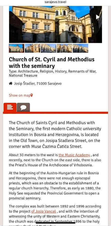Follow the Music Academy link
Screen dimensions: 111x226
click(74, 155)
